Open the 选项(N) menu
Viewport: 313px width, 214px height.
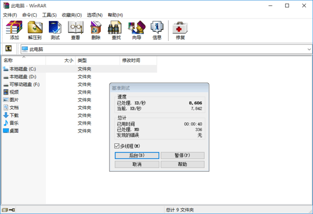point(94,15)
